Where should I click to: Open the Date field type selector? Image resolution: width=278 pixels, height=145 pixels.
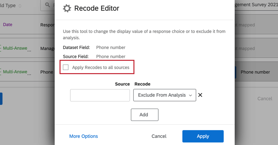pos(8,25)
